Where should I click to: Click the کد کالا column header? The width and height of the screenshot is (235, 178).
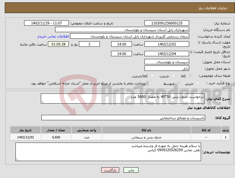[x=206, y=130]
